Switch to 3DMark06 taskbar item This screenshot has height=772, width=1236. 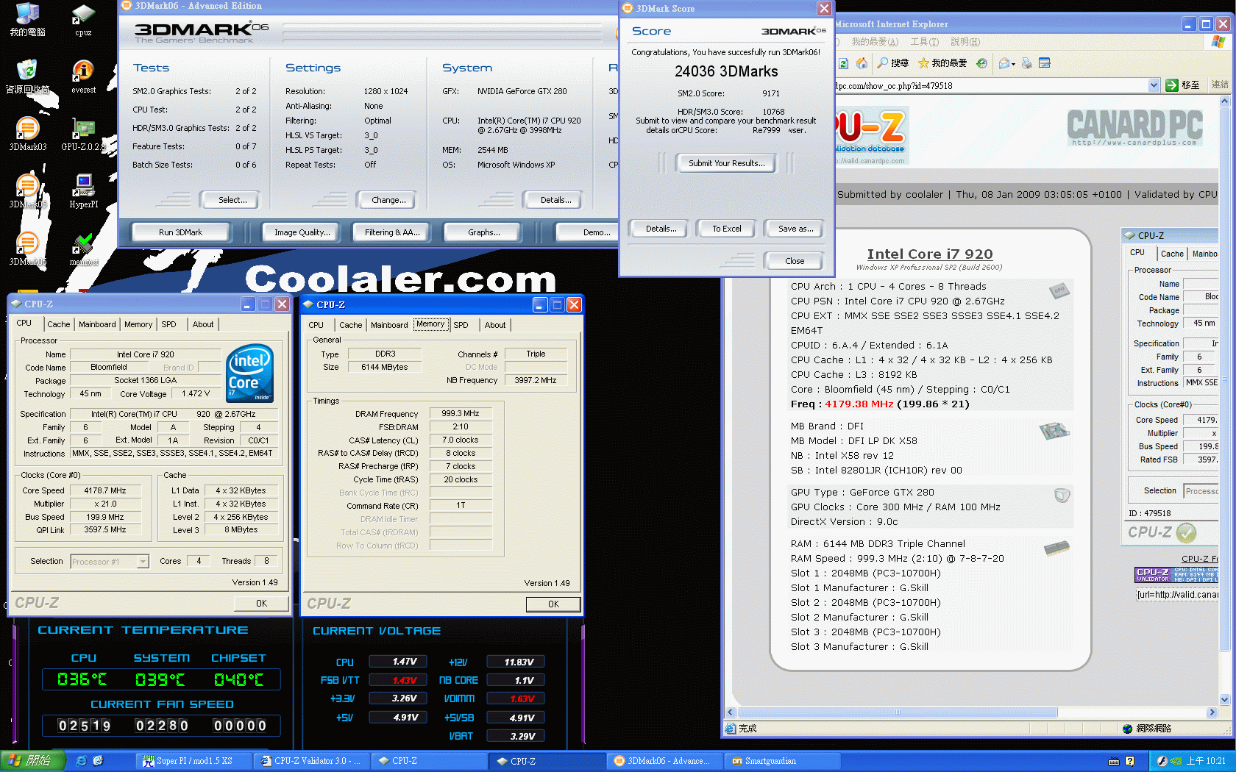coord(663,761)
